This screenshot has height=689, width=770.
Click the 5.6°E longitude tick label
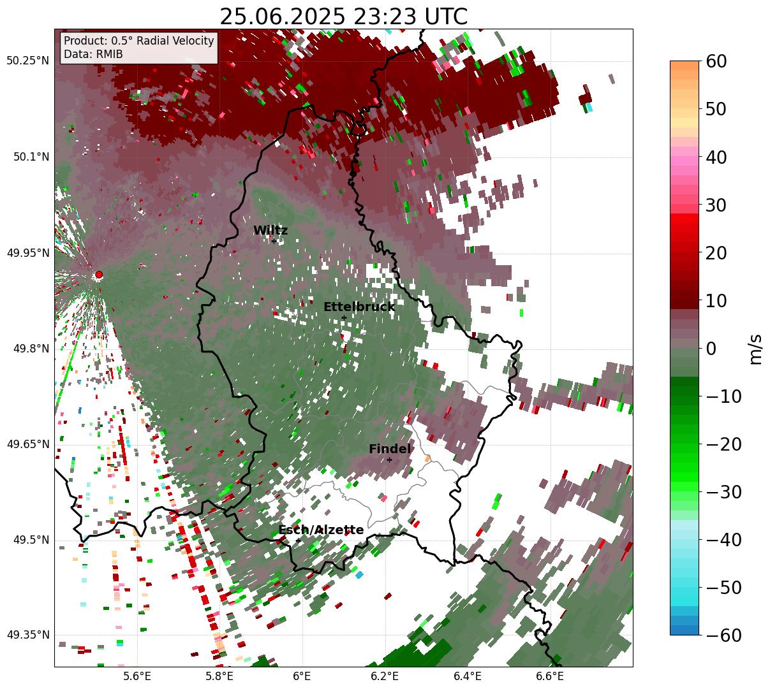(x=137, y=676)
